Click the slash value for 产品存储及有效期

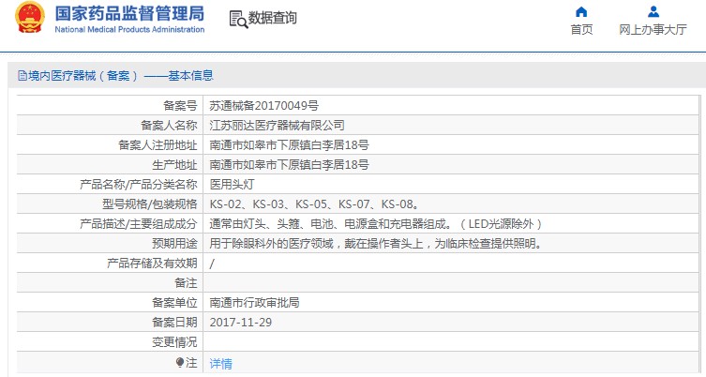click(x=212, y=264)
